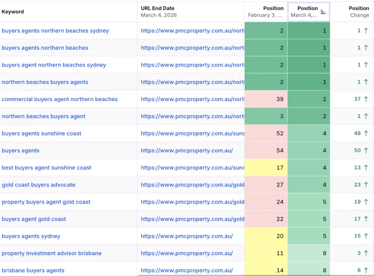
Task: Open keyword 'buyers agents sunshine coast'
Action: click(42, 133)
